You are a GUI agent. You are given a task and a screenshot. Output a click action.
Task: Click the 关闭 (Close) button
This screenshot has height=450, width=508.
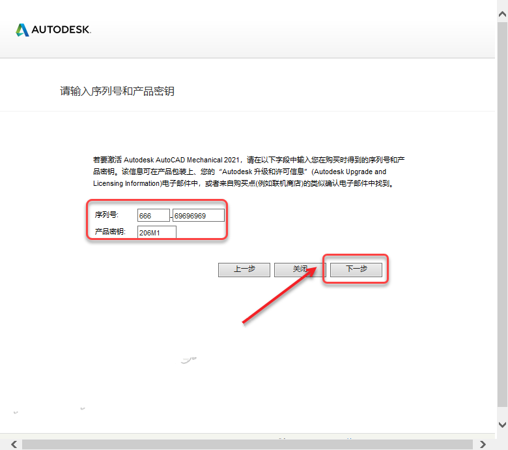300,269
